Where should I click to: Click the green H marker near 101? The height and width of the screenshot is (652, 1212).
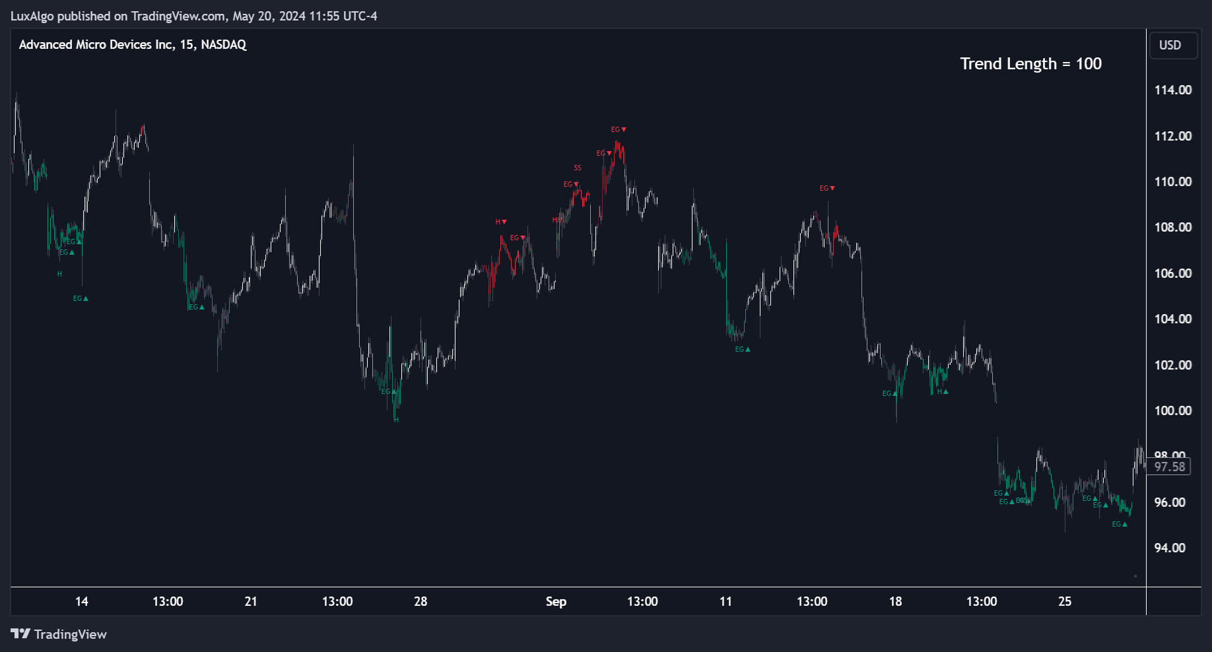(943, 391)
